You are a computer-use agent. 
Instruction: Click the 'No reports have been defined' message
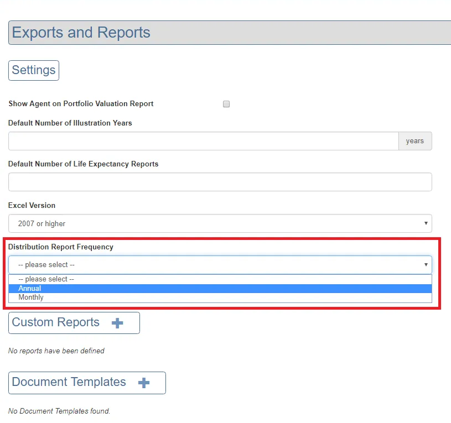(x=56, y=351)
